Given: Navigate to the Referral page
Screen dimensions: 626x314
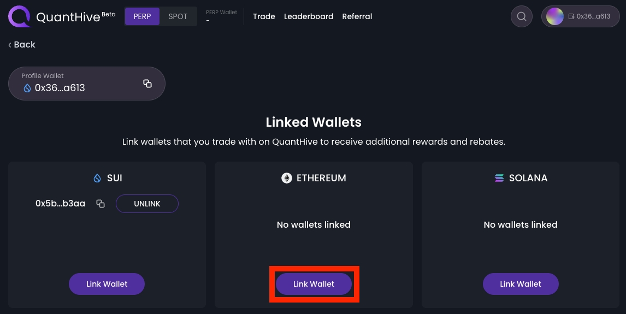Looking at the screenshot, I should click(357, 16).
